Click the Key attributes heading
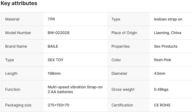192x112 pixels. [19, 3]
